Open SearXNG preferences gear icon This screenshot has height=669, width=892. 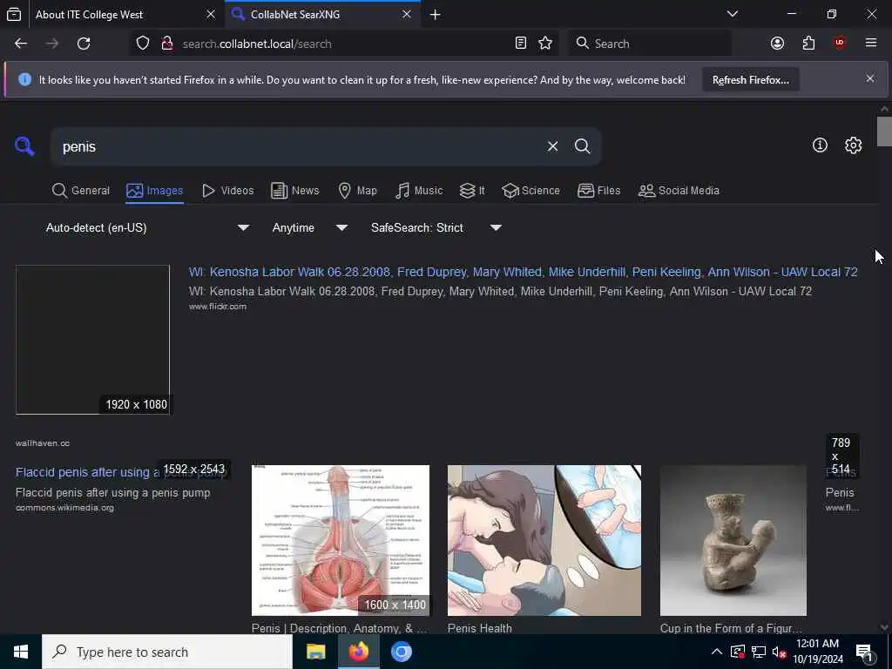[x=853, y=145]
